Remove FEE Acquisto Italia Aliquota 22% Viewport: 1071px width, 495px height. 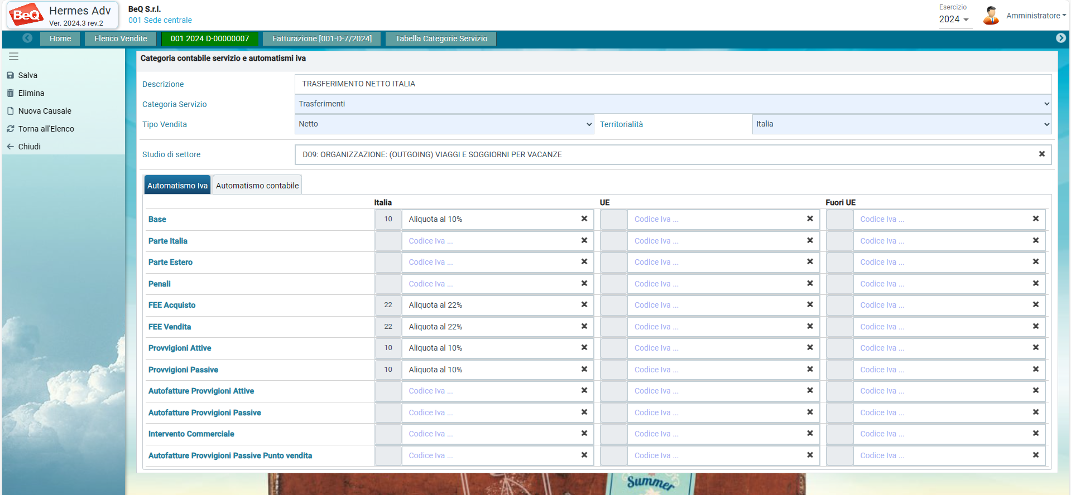coord(584,305)
